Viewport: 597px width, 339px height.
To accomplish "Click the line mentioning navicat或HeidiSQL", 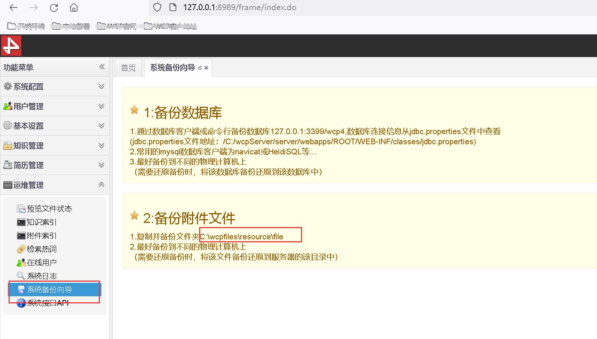I will (x=223, y=152).
